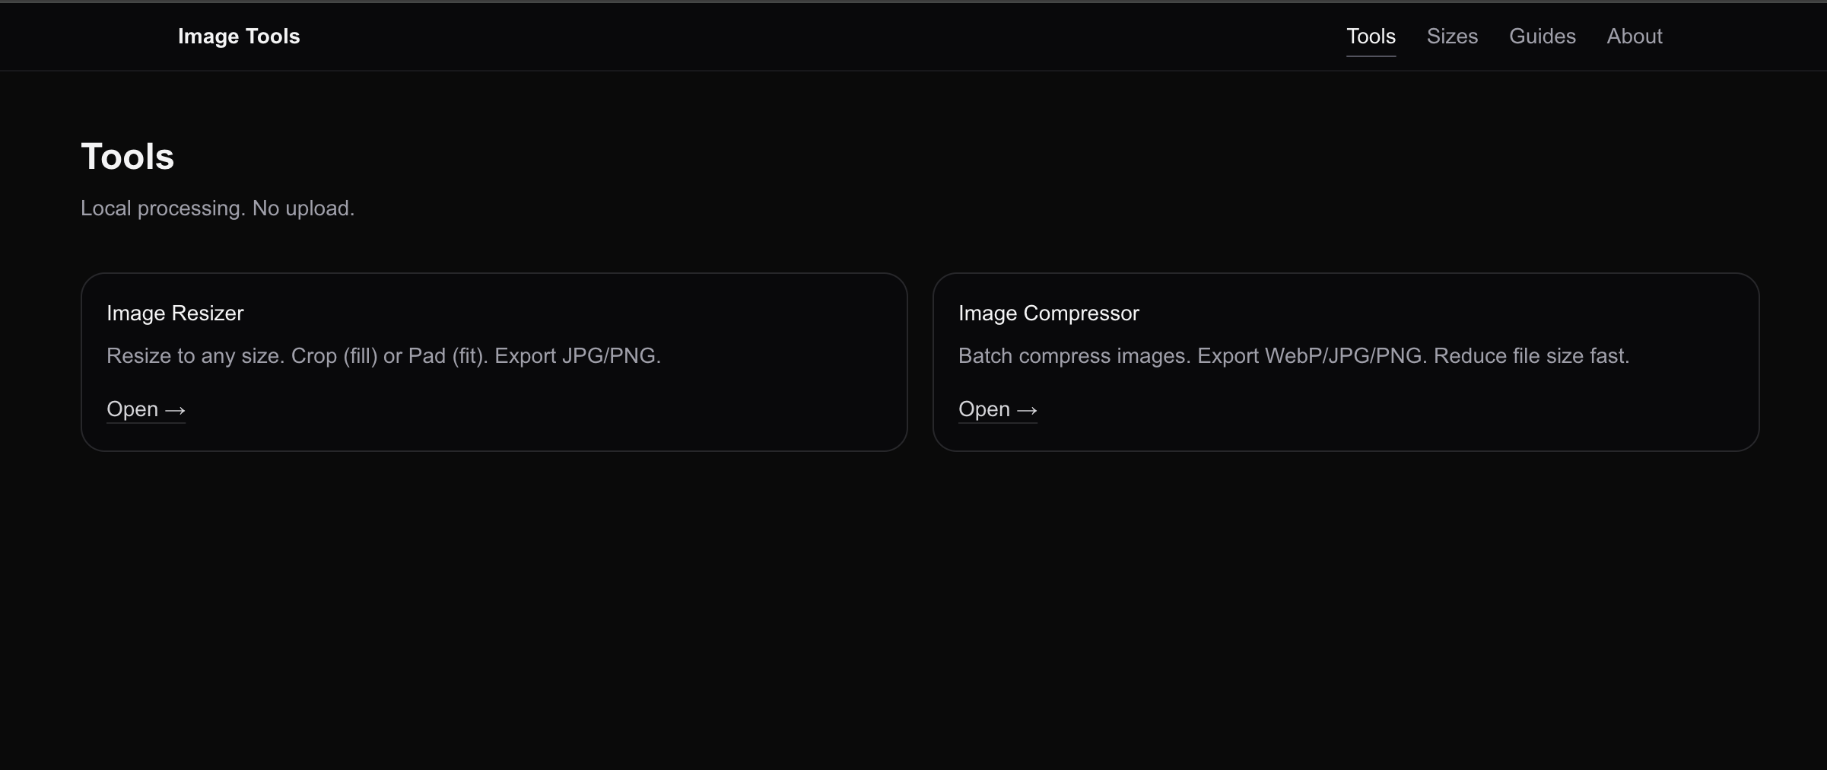Click the Open link under Image Compressor

pos(984,409)
